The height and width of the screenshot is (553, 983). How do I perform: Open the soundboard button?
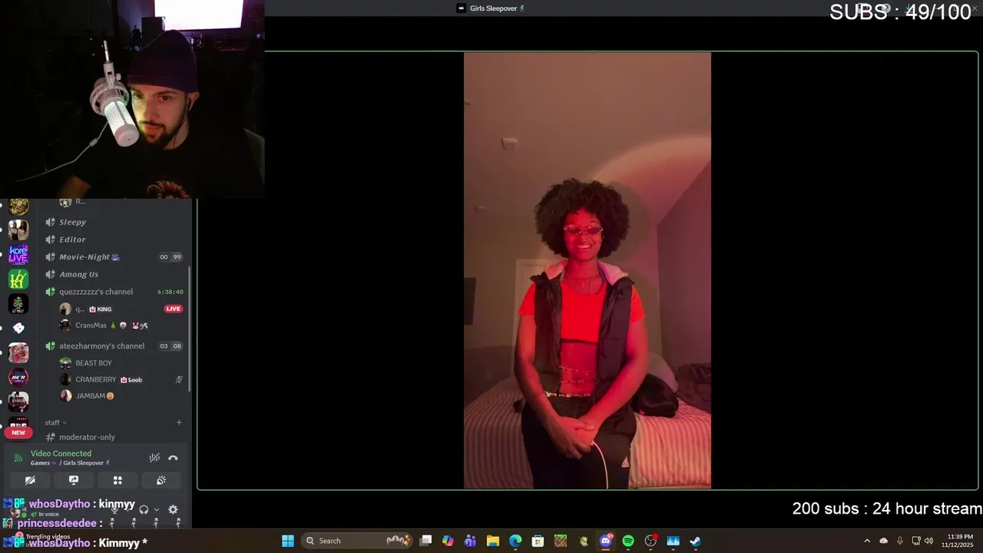pyautogui.click(x=161, y=480)
